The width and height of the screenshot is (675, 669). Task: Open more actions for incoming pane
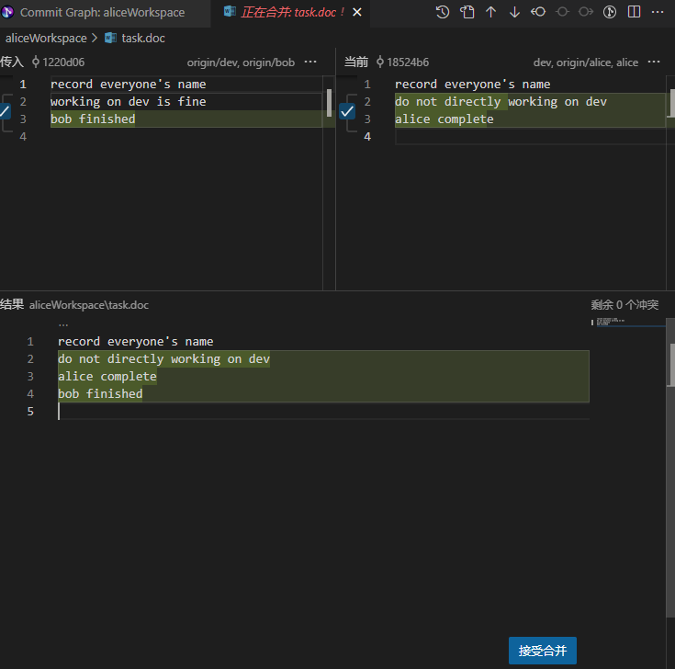tap(310, 62)
